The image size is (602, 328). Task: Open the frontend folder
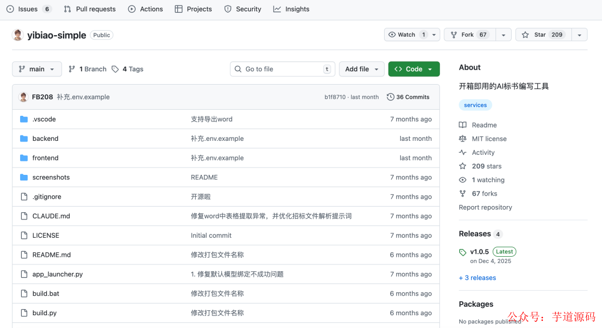[45, 158]
